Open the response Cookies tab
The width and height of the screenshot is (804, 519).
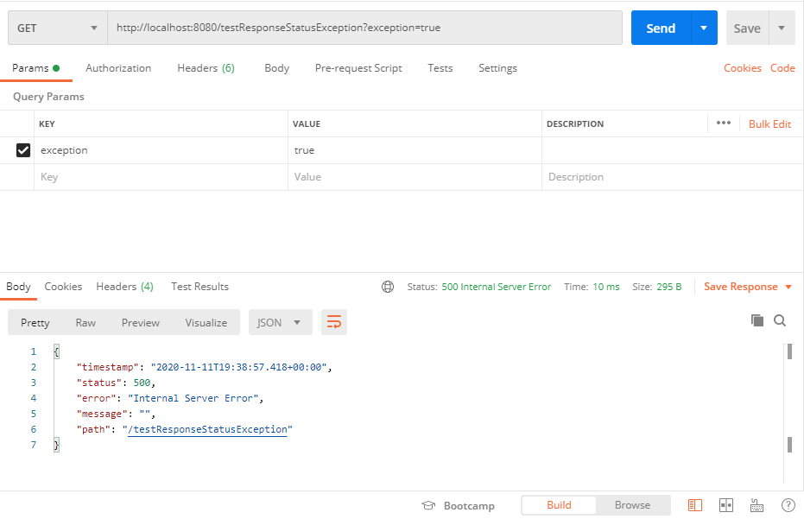click(63, 287)
